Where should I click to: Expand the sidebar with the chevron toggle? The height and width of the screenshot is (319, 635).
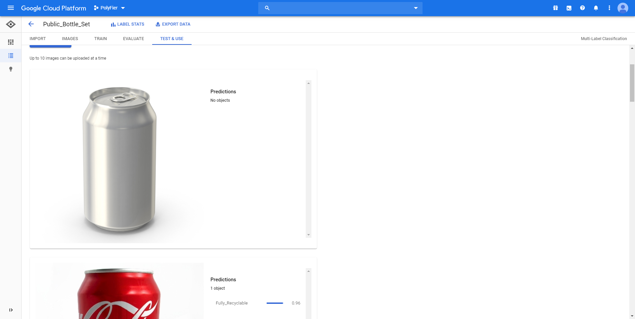pyautogui.click(x=11, y=310)
